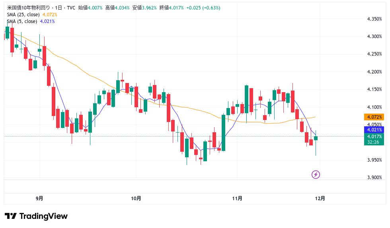Click the 12月 time axis label
Screen dimensions: 390x228
320,198
